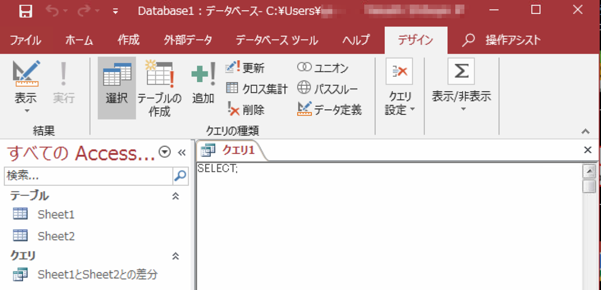
Task: Switch to the データベース ツール tab
Action: (x=276, y=40)
